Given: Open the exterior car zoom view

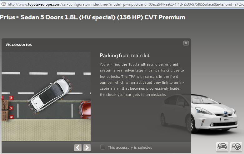Looking at the screenshot, I should (x=222, y=147).
